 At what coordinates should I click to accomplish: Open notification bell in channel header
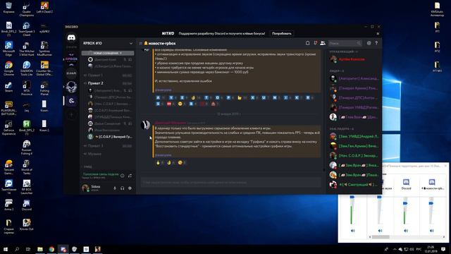coord(307,43)
